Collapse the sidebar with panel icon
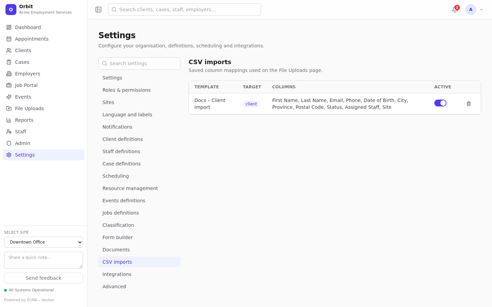492x307 pixels. point(98,10)
